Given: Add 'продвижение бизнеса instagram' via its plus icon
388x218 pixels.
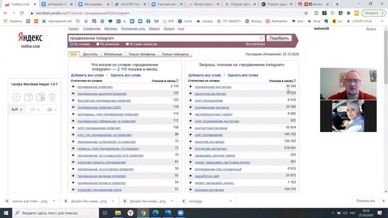Looking at the screenshot, I should 73,183.
